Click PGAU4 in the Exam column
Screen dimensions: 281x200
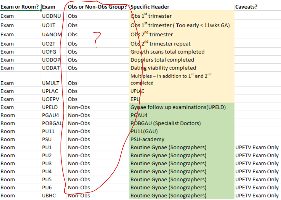(54, 115)
